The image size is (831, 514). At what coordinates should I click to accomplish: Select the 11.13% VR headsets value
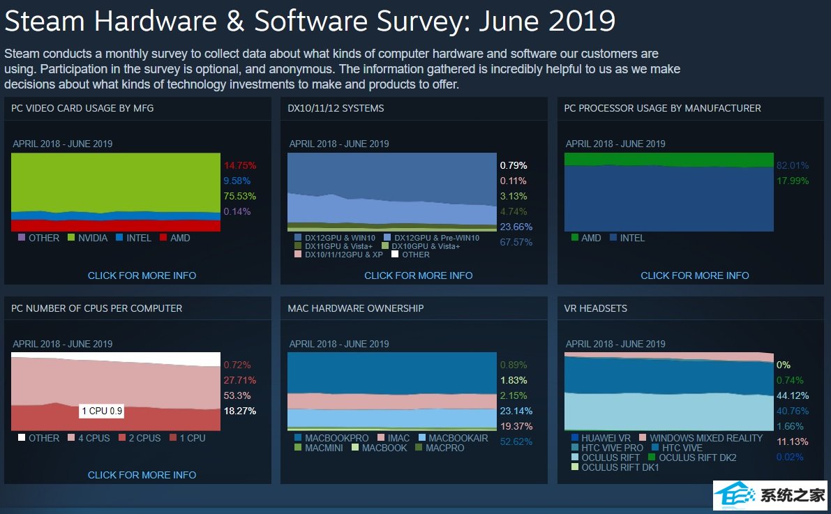pos(793,441)
